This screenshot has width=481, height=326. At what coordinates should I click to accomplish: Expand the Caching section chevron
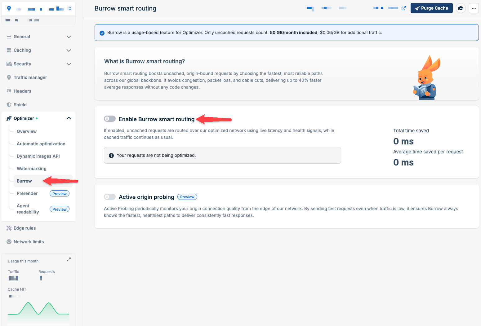pyautogui.click(x=69, y=51)
